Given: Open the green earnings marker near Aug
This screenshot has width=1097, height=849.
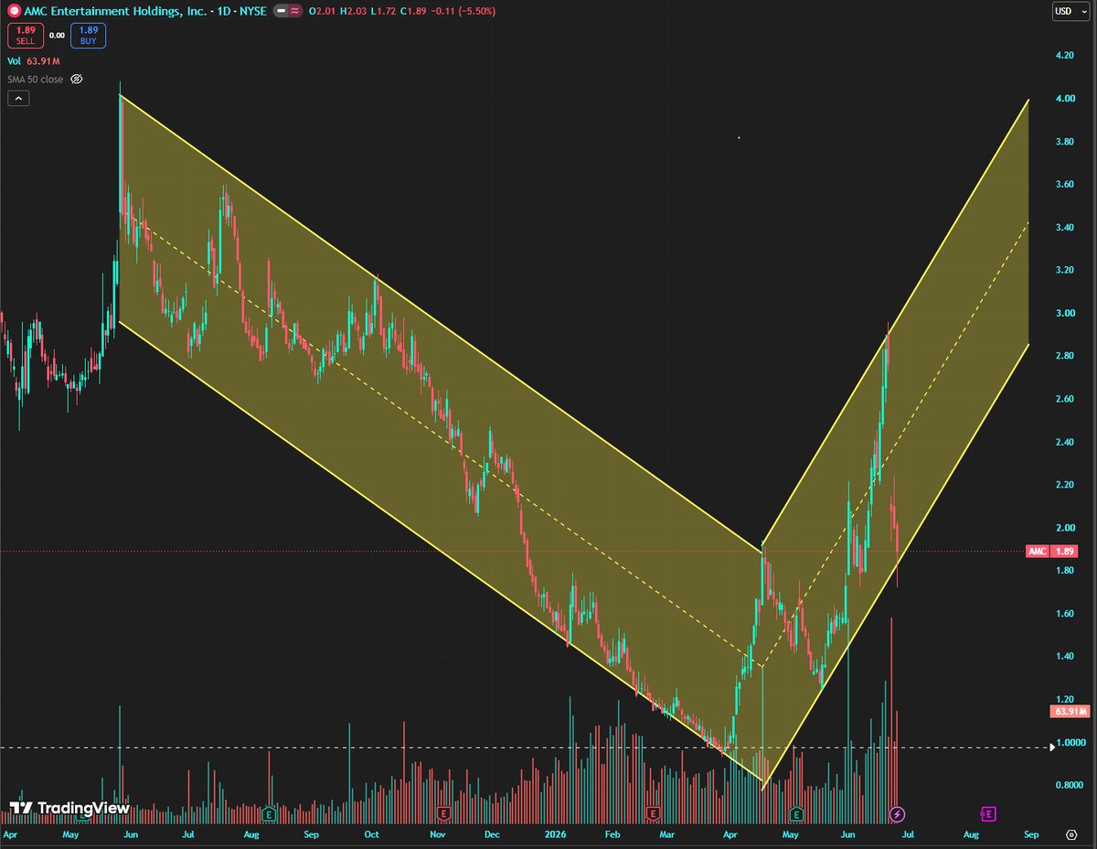Looking at the screenshot, I should (269, 812).
